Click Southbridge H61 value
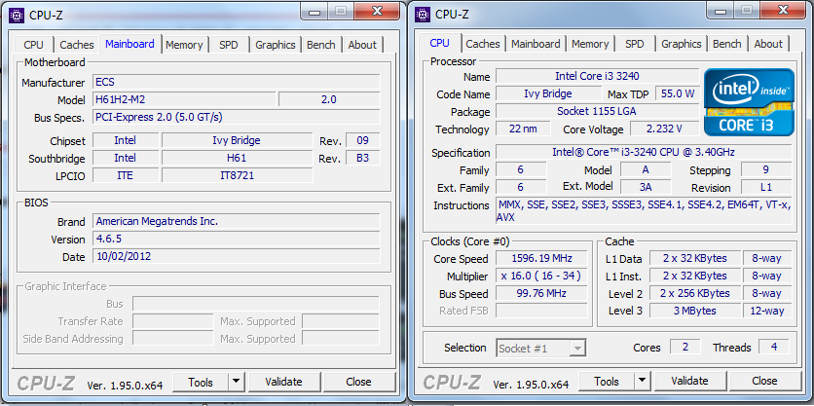This screenshot has width=814, height=406. tap(237, 158)
